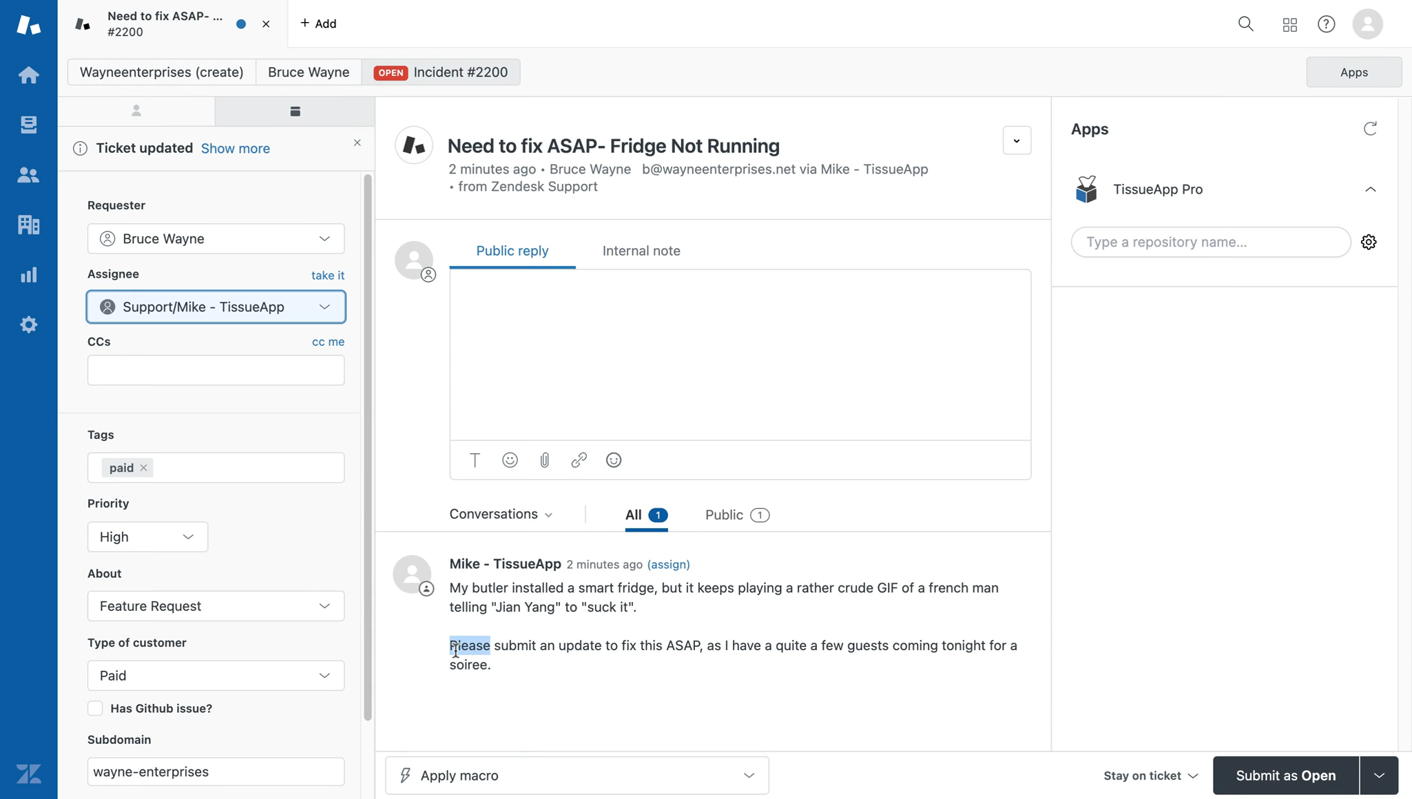The image size is (1412, 799).
Task: Toggle text formatting T icon in composer
Action: 475,460
